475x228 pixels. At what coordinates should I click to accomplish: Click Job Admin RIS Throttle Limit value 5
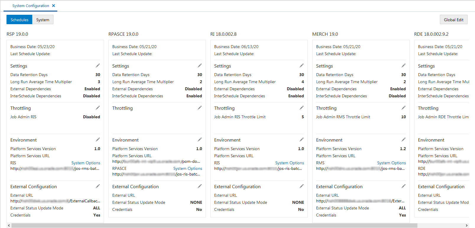point(303,117)
